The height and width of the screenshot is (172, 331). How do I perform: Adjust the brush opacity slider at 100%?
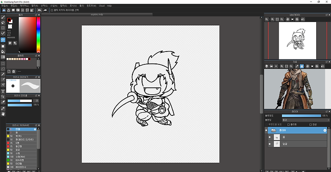tap(20, 105)
